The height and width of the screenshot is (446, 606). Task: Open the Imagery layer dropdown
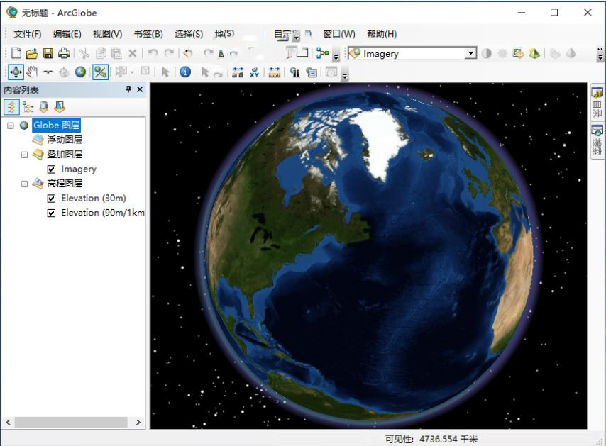[470, 53]
